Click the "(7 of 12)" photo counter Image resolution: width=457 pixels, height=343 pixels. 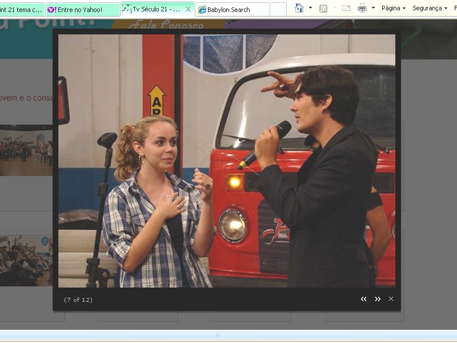coord(78,300)
